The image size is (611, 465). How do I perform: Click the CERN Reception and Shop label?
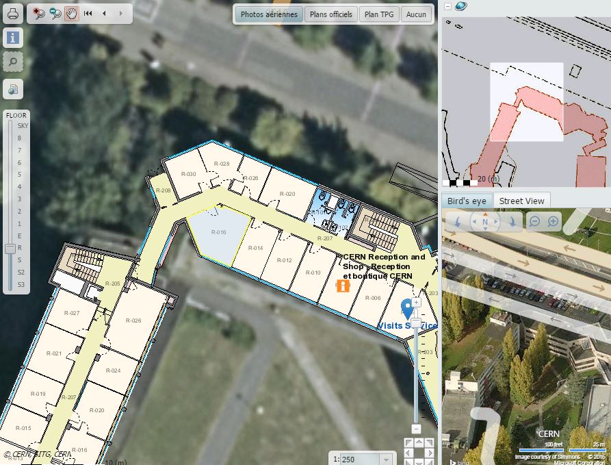(384, 266)
